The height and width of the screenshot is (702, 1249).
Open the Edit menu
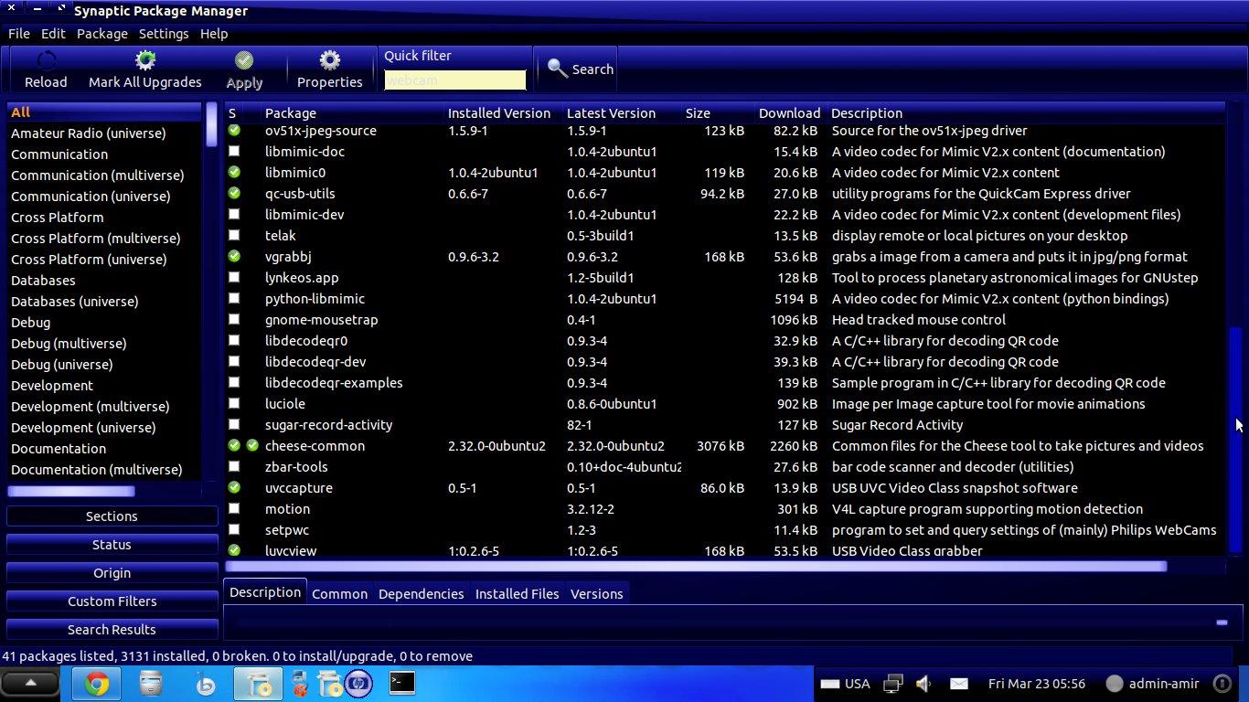[x=53, y=33]
